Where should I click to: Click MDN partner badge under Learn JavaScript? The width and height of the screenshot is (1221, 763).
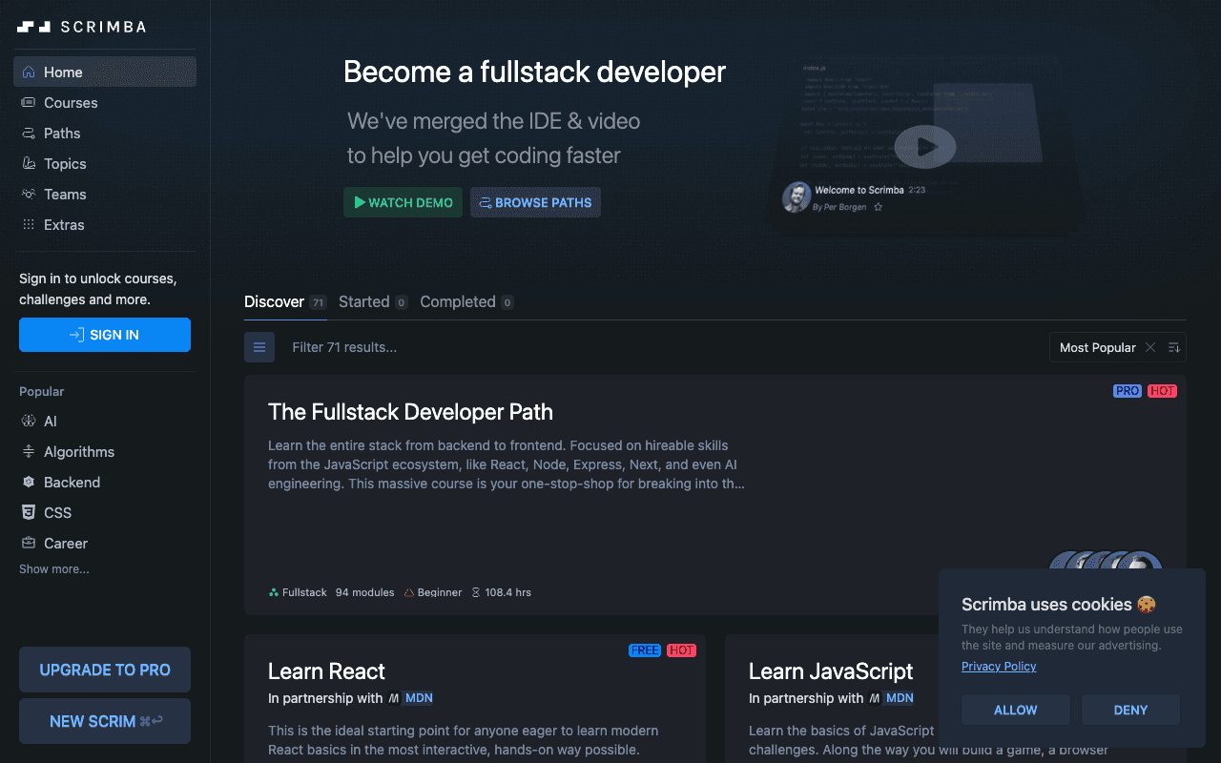[892, 698]
